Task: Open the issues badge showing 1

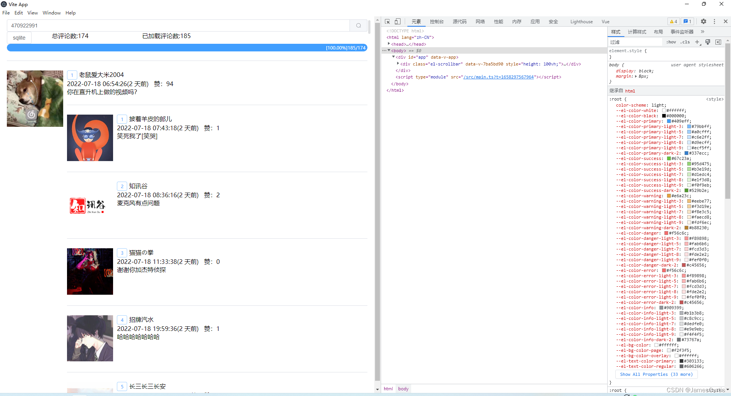Action: coord(687,22)
